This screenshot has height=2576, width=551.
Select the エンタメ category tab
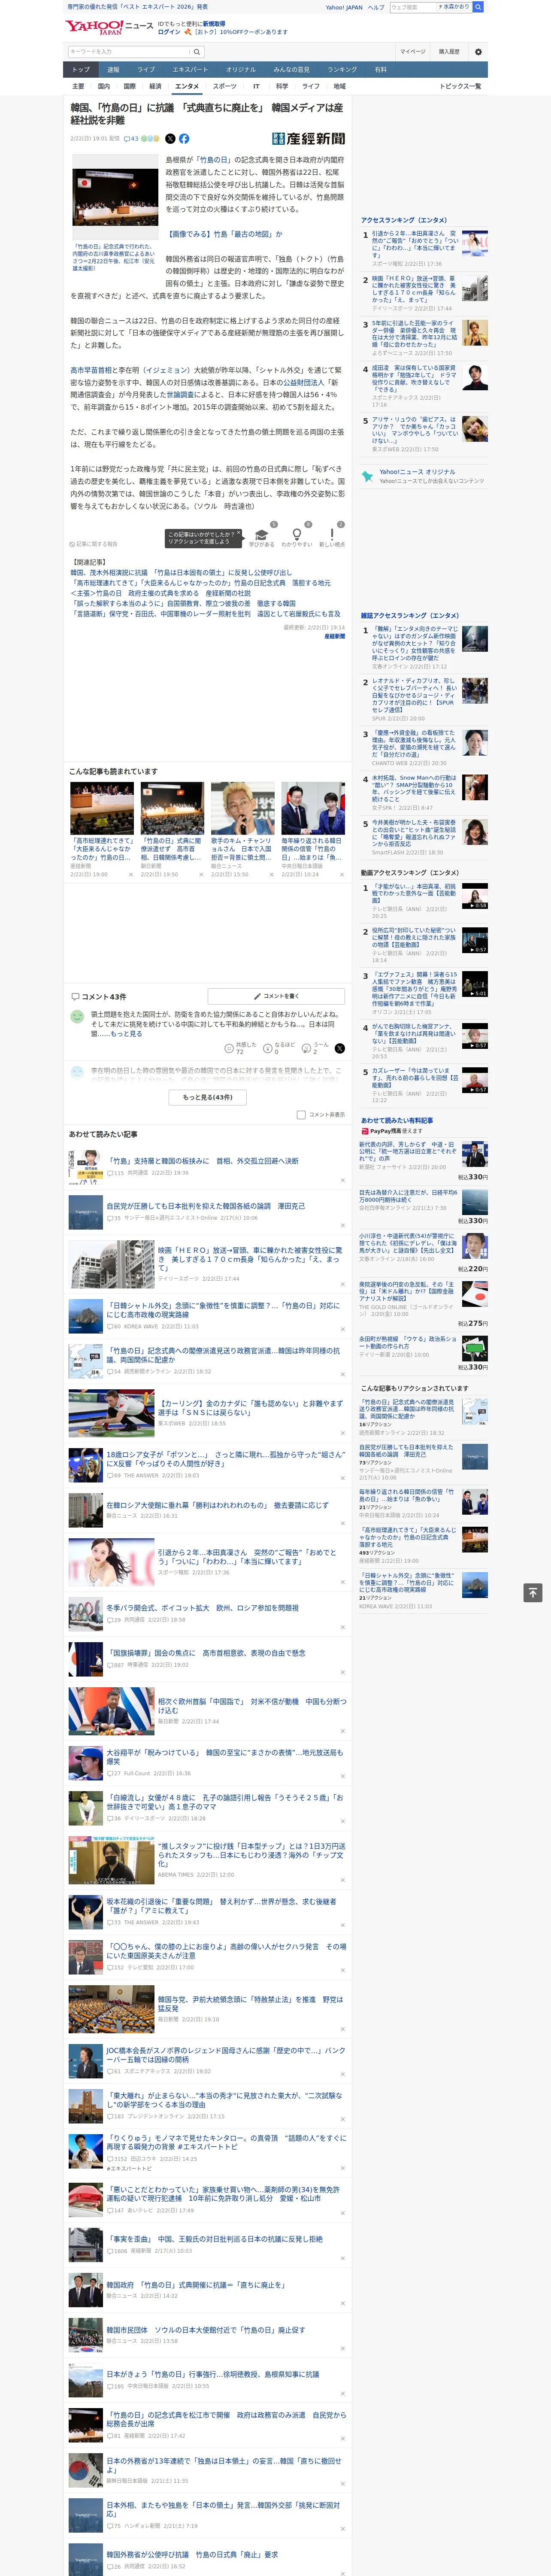pos(187,86)
